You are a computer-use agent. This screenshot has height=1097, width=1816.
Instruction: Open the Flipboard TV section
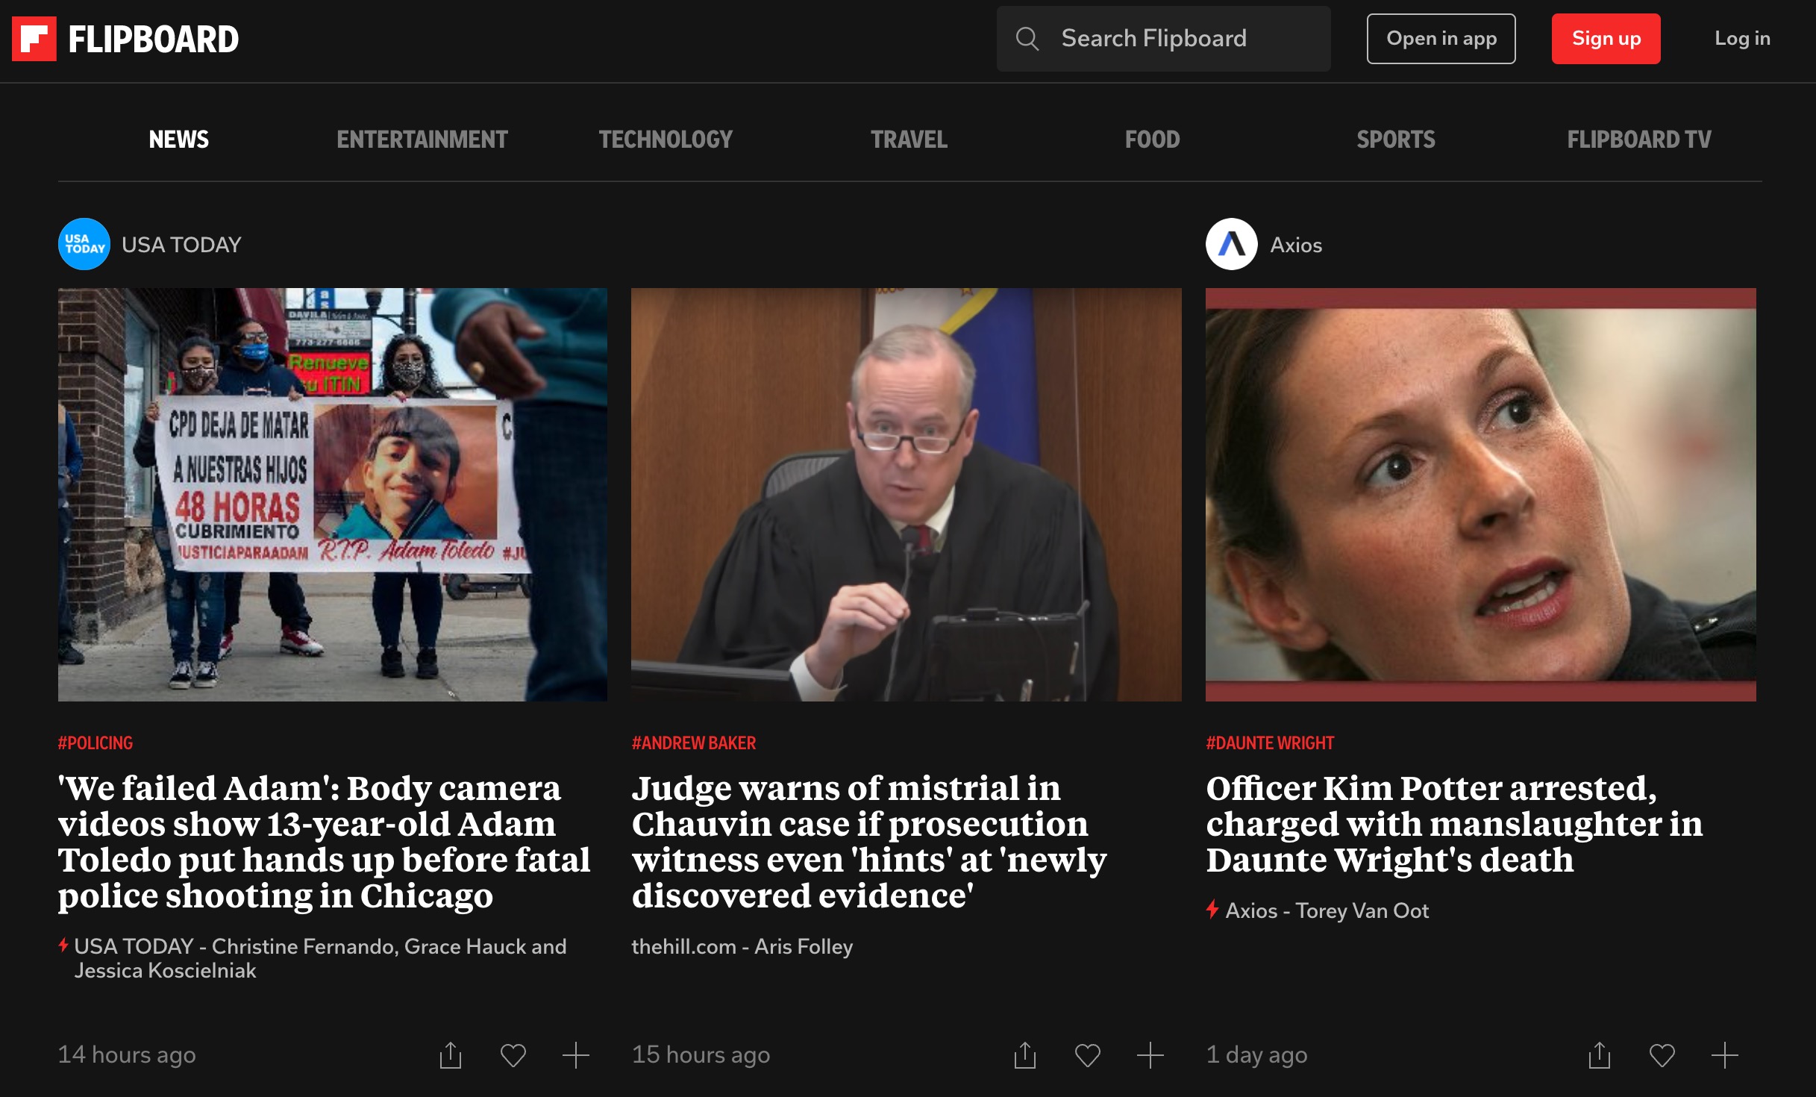point(1638,140)
